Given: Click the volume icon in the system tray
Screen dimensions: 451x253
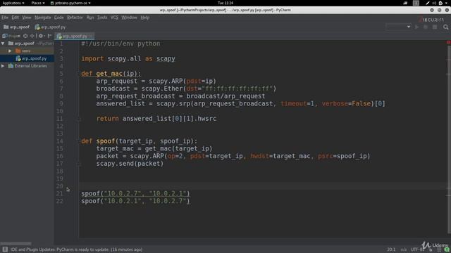Looking at the screenshot, I should 434,3.
